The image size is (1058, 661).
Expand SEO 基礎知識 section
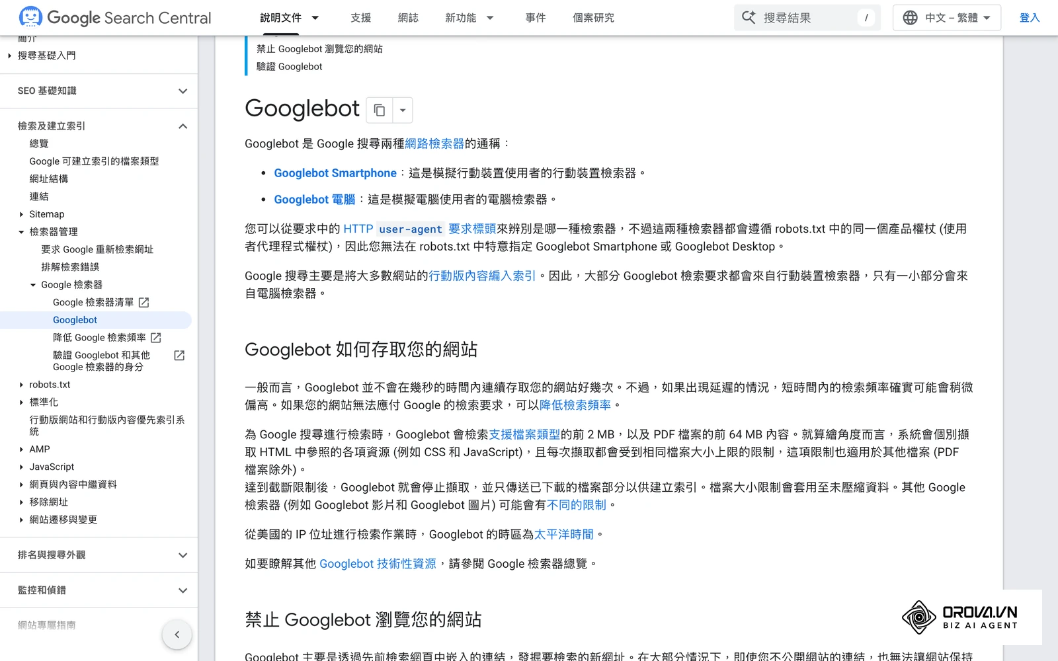click(x=183, y=91)
